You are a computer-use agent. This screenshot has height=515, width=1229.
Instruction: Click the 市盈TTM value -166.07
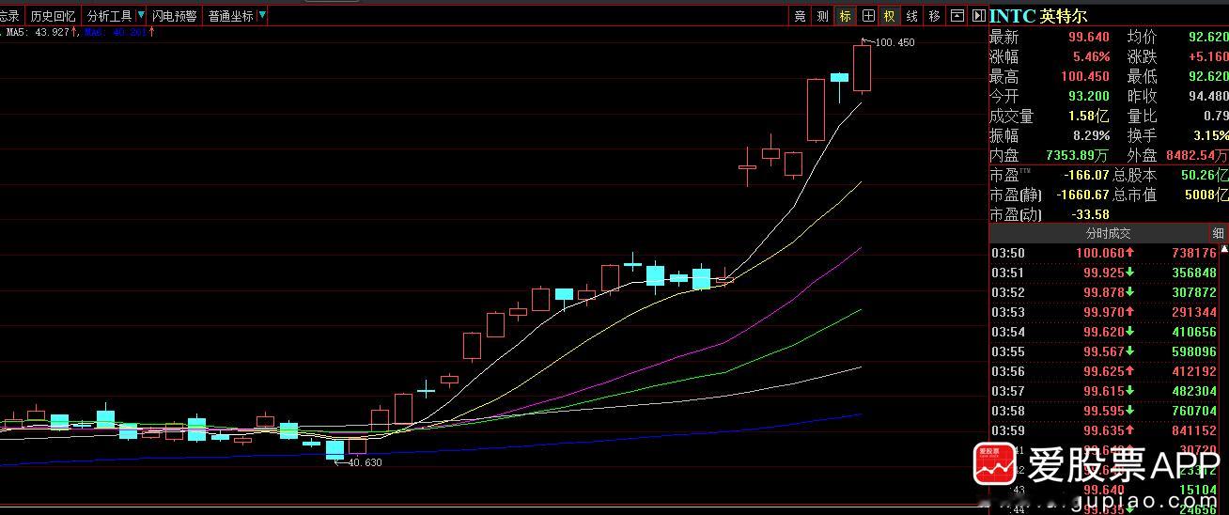(1086, 175)
